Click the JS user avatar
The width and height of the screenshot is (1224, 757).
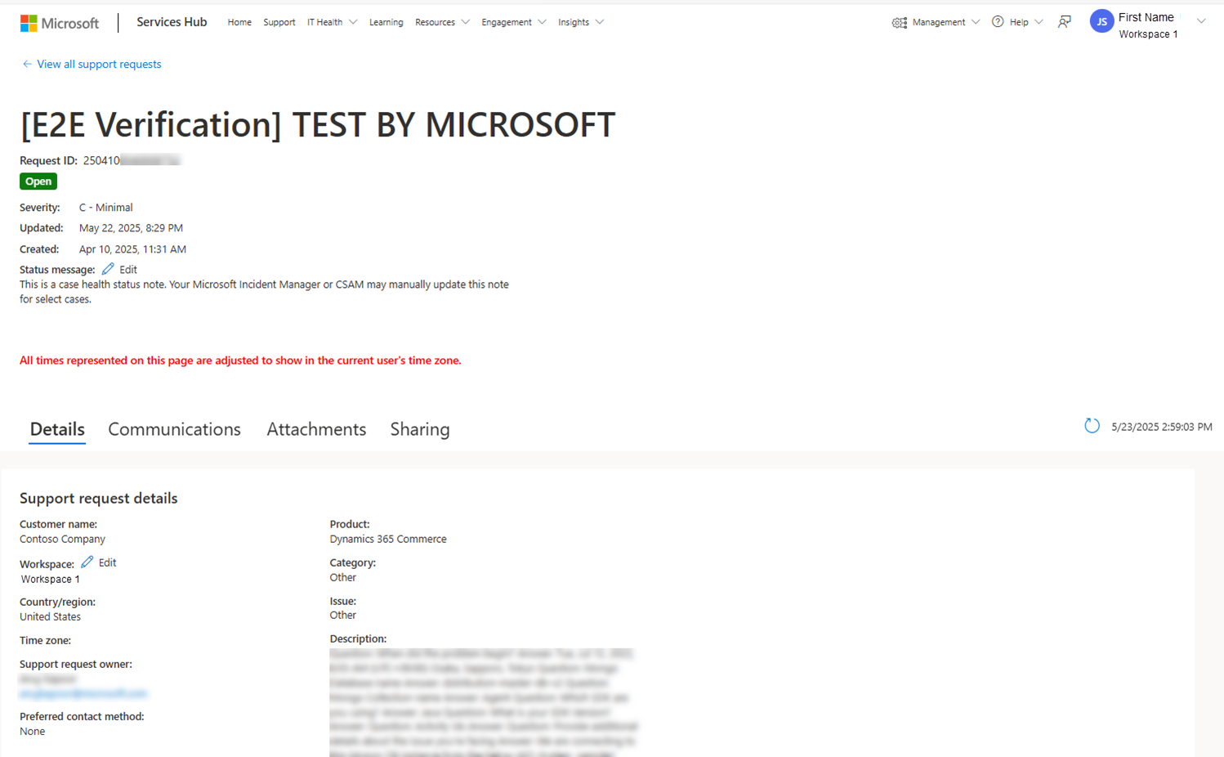[x=1101, y=22]
